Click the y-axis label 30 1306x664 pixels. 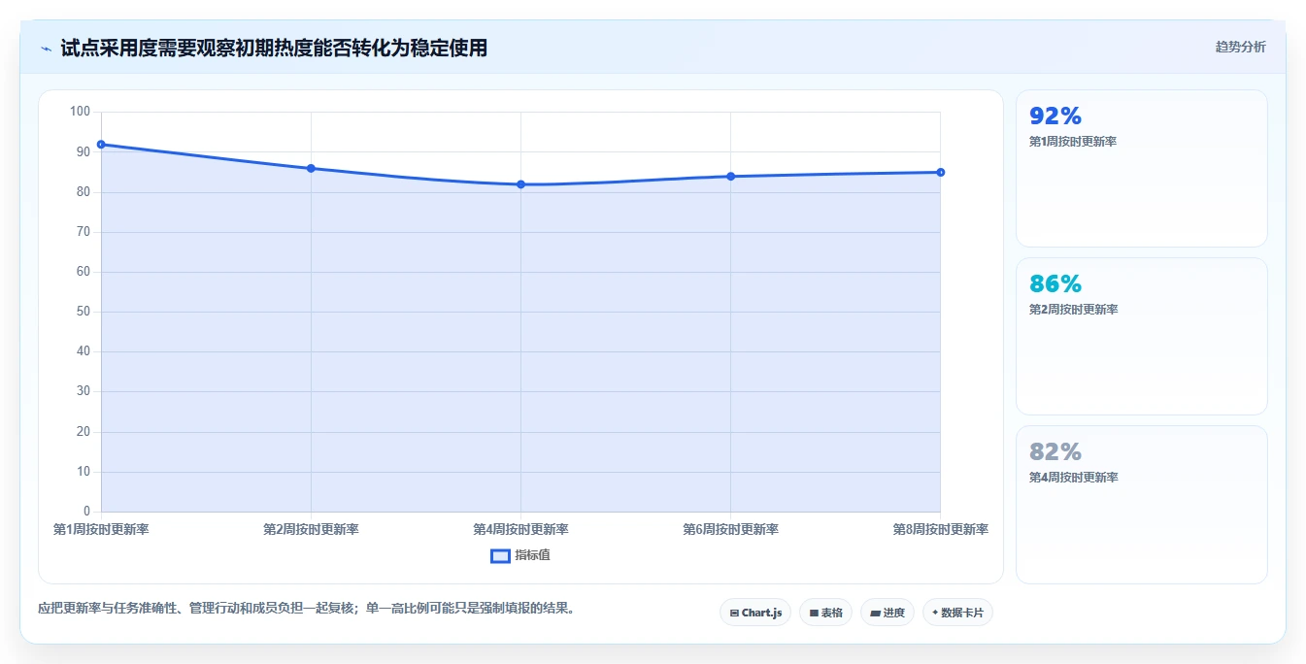pyautogui.click(x=83, y=391)
